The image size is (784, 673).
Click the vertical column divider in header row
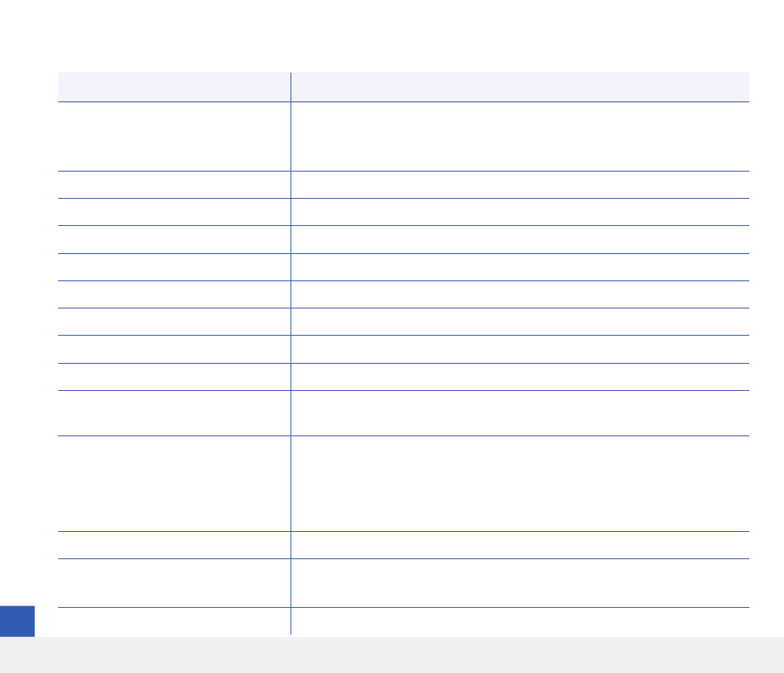[x=291, y=87]
